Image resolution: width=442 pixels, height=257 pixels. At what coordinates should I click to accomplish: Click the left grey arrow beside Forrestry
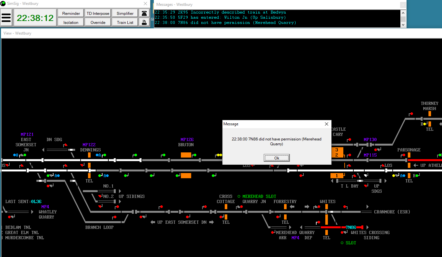tap(292, 207)
